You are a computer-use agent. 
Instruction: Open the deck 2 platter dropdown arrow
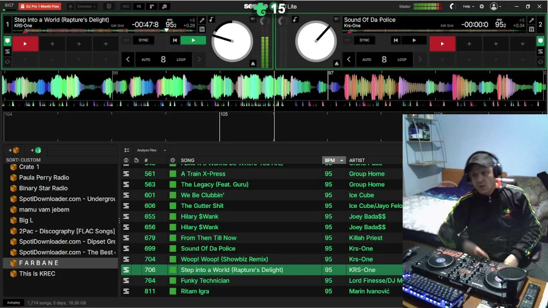click(336, 20)
